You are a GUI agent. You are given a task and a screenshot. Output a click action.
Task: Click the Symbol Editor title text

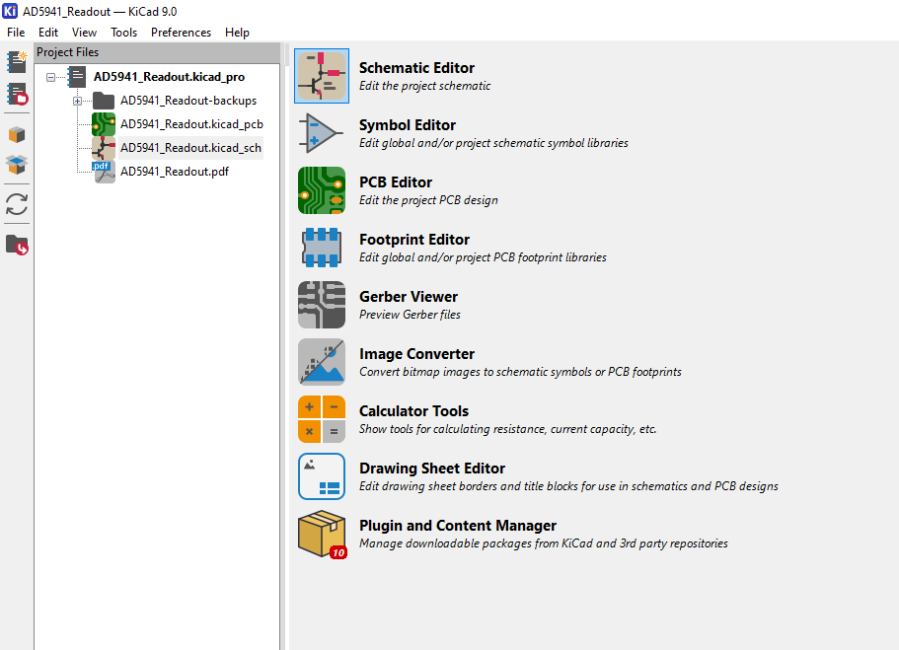[408, 125]
